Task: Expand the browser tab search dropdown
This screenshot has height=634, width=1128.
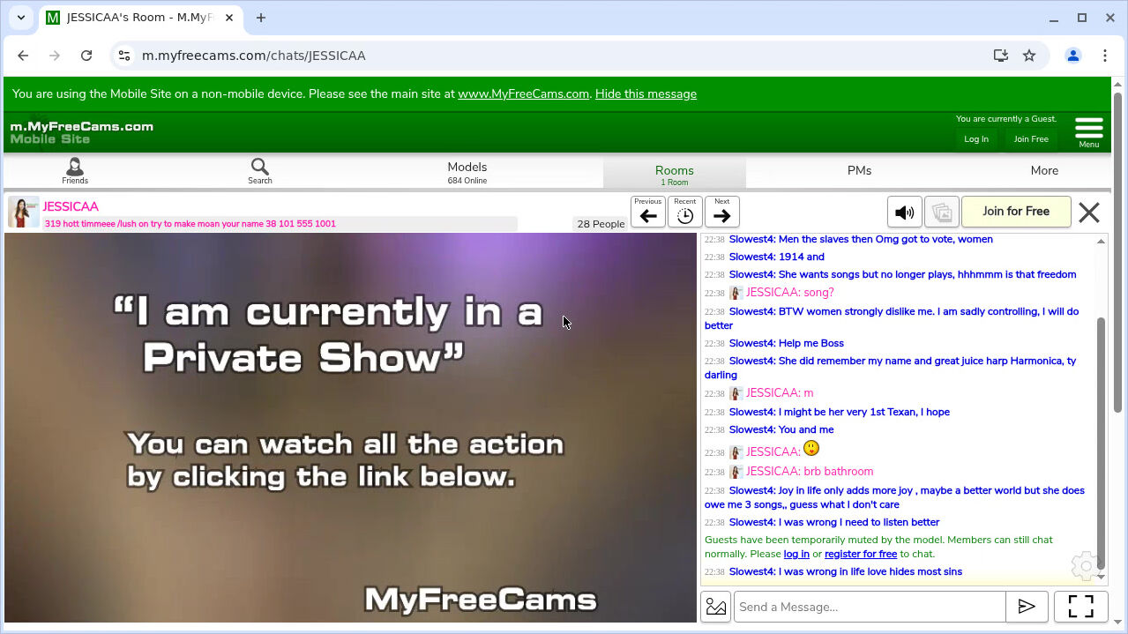Action: pyautogui.click(x=21, y=18)
